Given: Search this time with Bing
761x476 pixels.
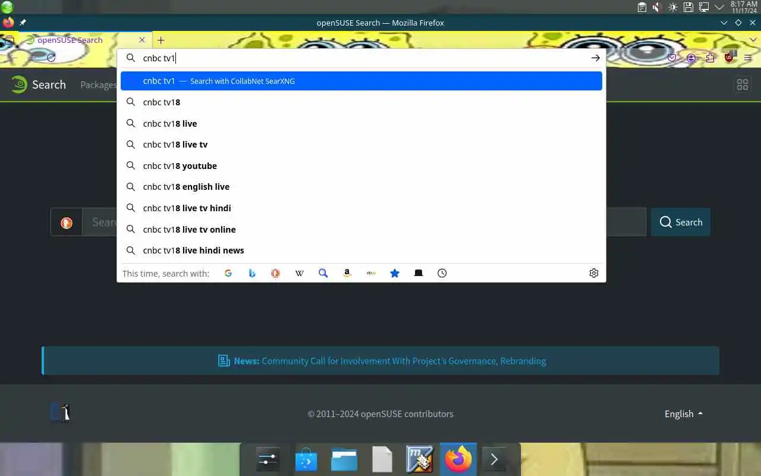Looking at the screenshot, I should (252, 273).
